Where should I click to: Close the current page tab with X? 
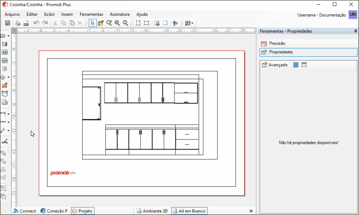pyautogui.click(x=251, y=211)
